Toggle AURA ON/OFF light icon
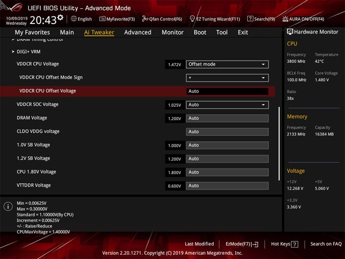The width and height of the screenshot is (345, 259). pyautogui.click(x=285, y=19)
